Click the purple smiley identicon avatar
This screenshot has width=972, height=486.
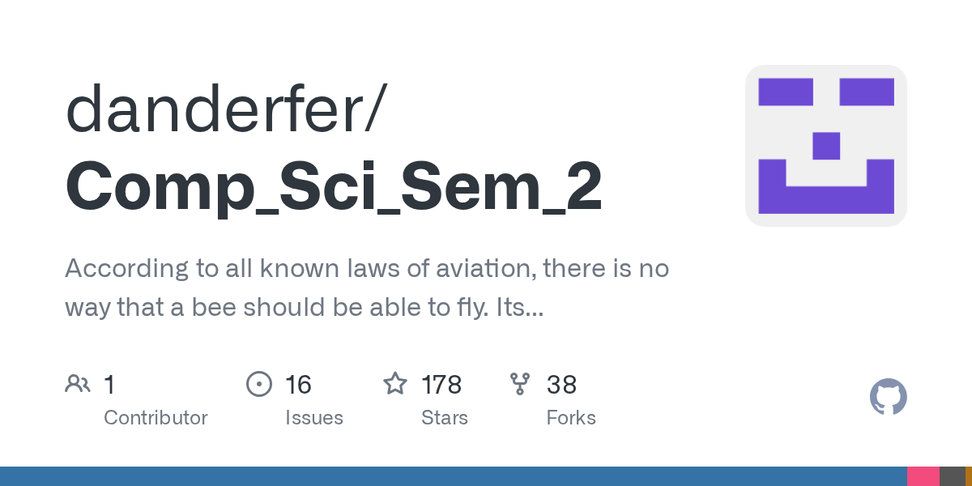click(825, 146)
